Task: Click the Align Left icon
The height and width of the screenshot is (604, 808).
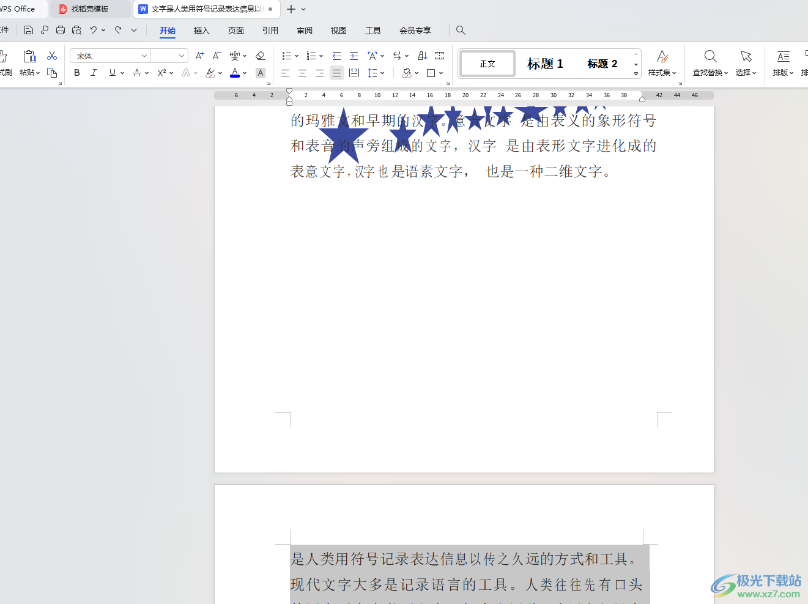Action: click(x=285, y=73)
